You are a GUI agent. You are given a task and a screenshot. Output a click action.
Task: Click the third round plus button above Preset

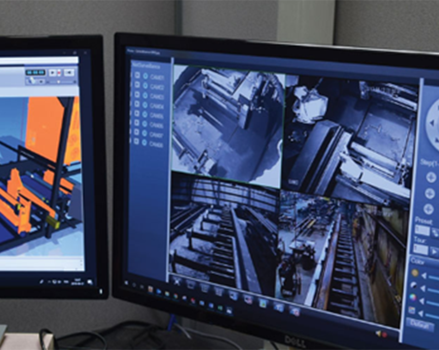pos(429,209)
